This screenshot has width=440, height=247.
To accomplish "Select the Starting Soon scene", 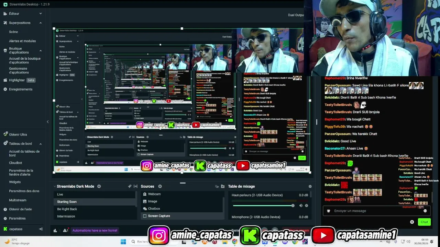I will tap(95, 202).
